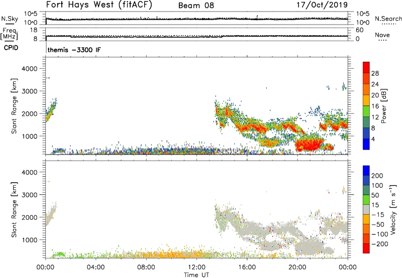Screen dimensions: 402x278
Task: Click the '200' velocity scale value
Action: tap(377, 176)
